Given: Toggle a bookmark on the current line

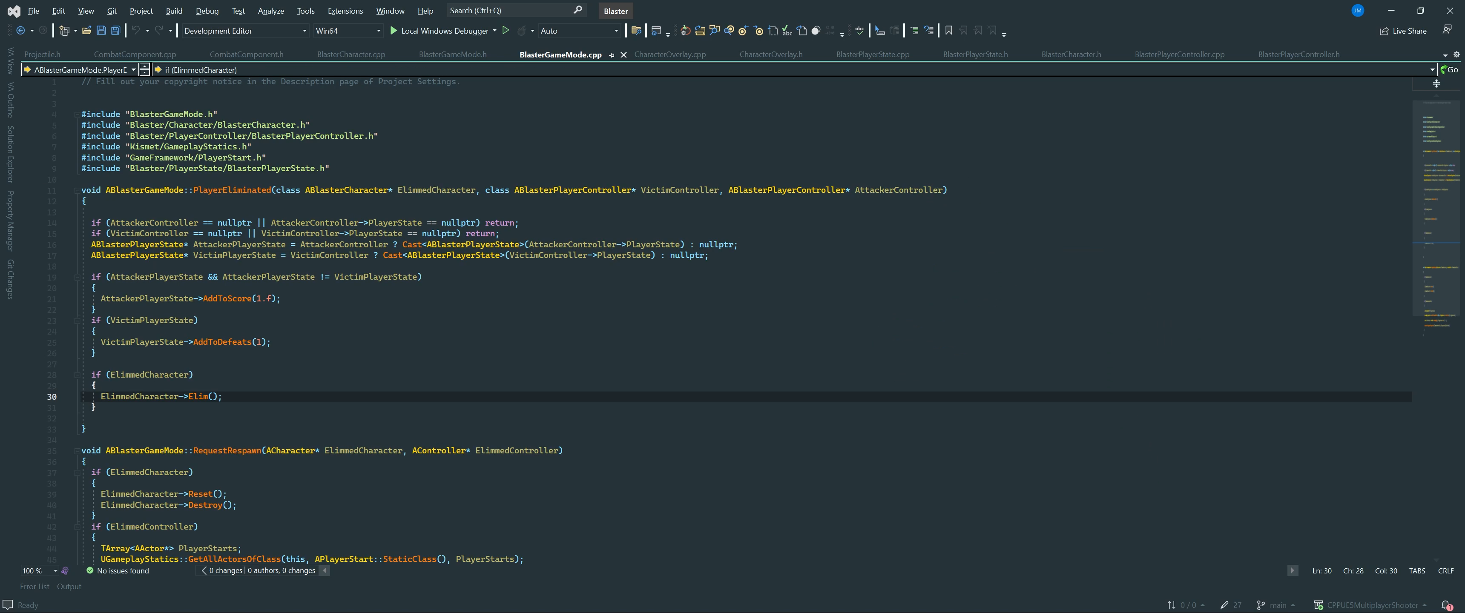Looking at the screenshot, I should (x=948, y=31).
